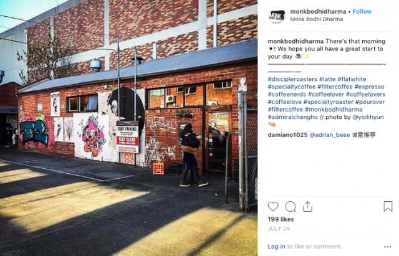The image size is (399, 256).
Task: Open commenter damiano1025's profile
Action: (287, 135)
